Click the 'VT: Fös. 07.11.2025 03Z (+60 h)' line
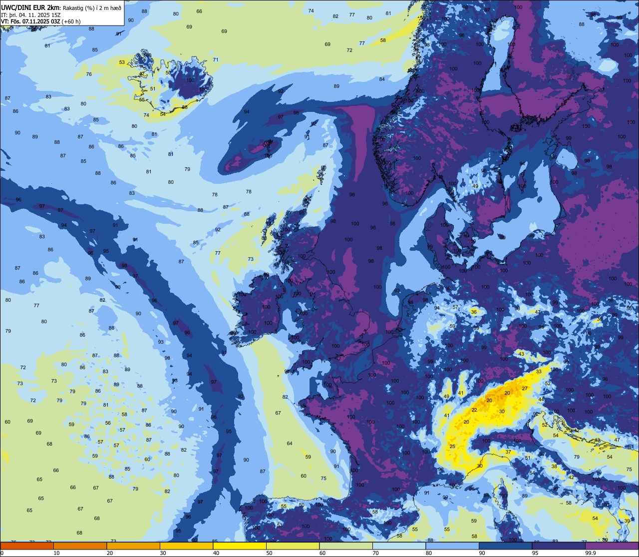The width and height of the screenshot is (639, 557). pyautogui.click(x=41, y=21)
